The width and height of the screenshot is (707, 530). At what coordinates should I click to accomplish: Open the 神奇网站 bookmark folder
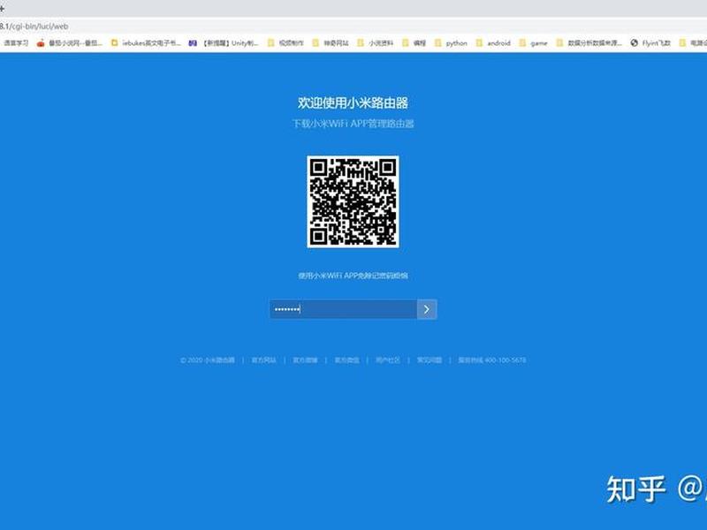point(331,43)
